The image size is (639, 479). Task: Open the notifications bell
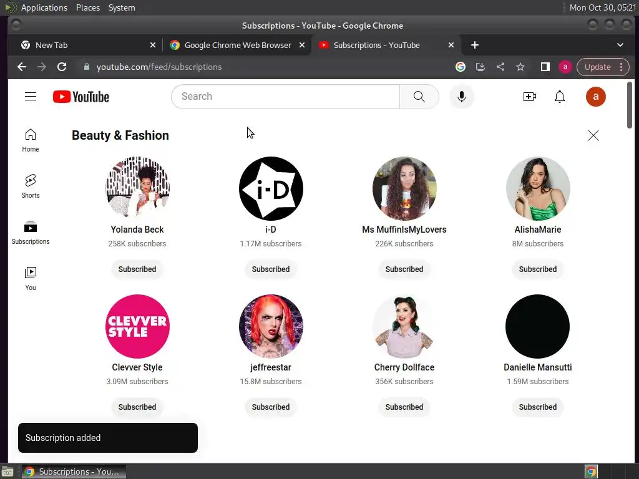click(560, 97)
